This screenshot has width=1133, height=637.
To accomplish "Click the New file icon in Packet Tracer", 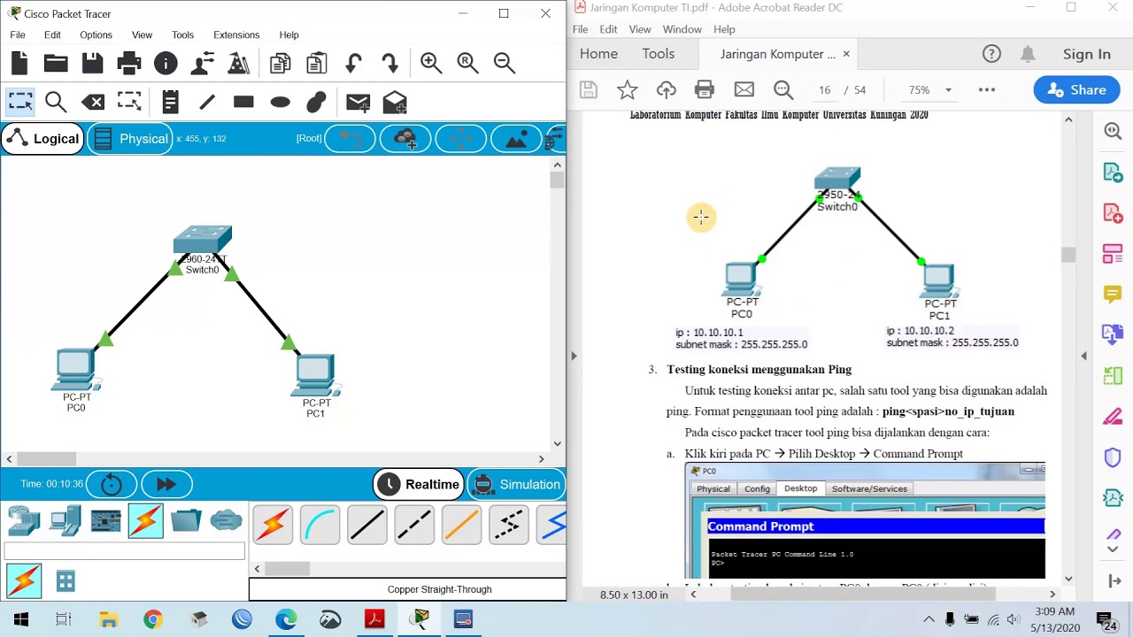I will [19, 63].
